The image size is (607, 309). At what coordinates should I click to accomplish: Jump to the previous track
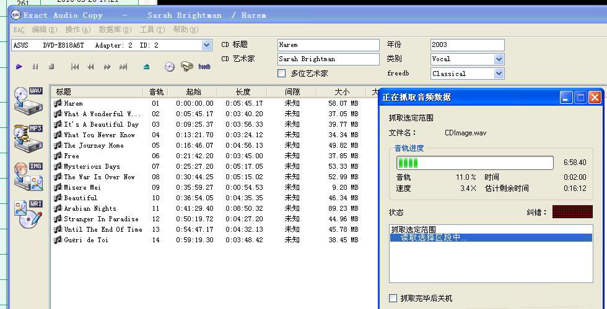[75, 67]
